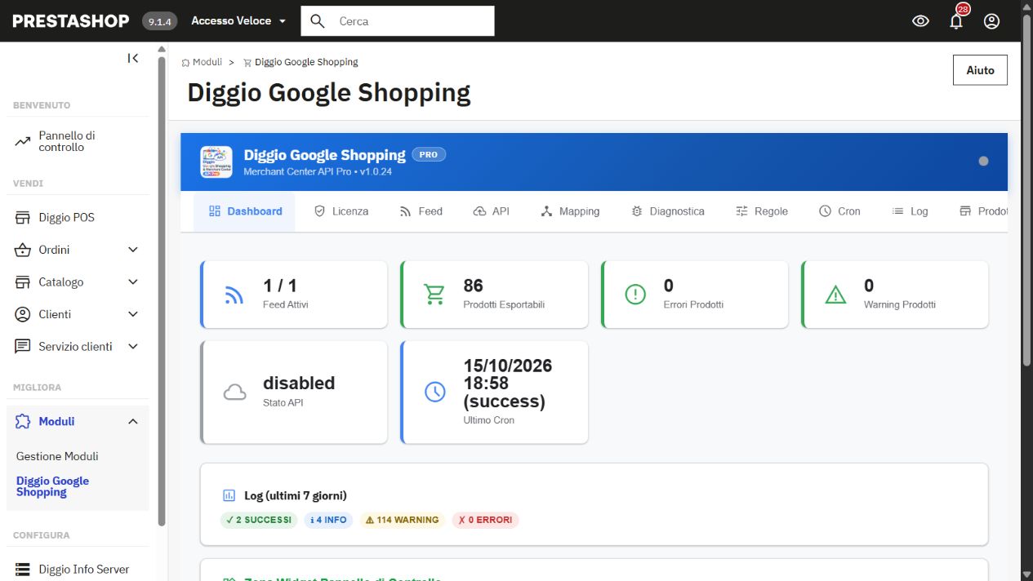Click the Prodotti Esportabili cart icon

(x=434, y=295)
